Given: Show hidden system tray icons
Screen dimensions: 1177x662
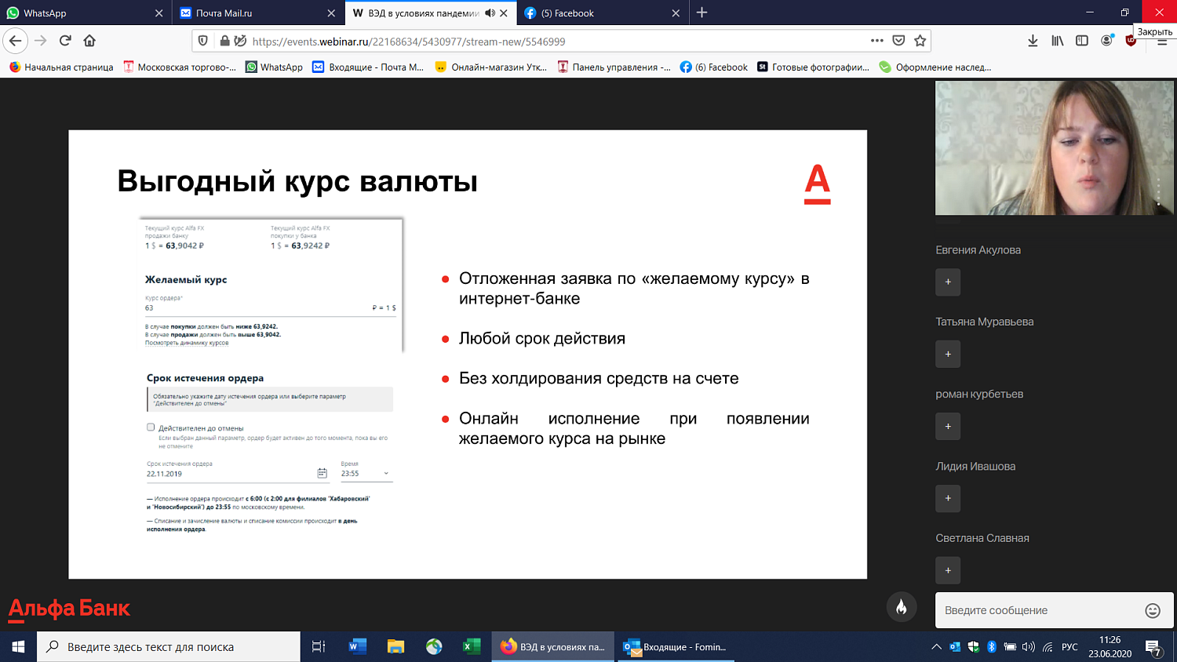Looking at the screenshot, I should [x=936, y=647].
